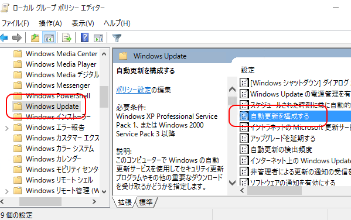Click policy icon of 自動更新を構成する
The width and height of the screenshot is (351, 220).
point(244,116)
